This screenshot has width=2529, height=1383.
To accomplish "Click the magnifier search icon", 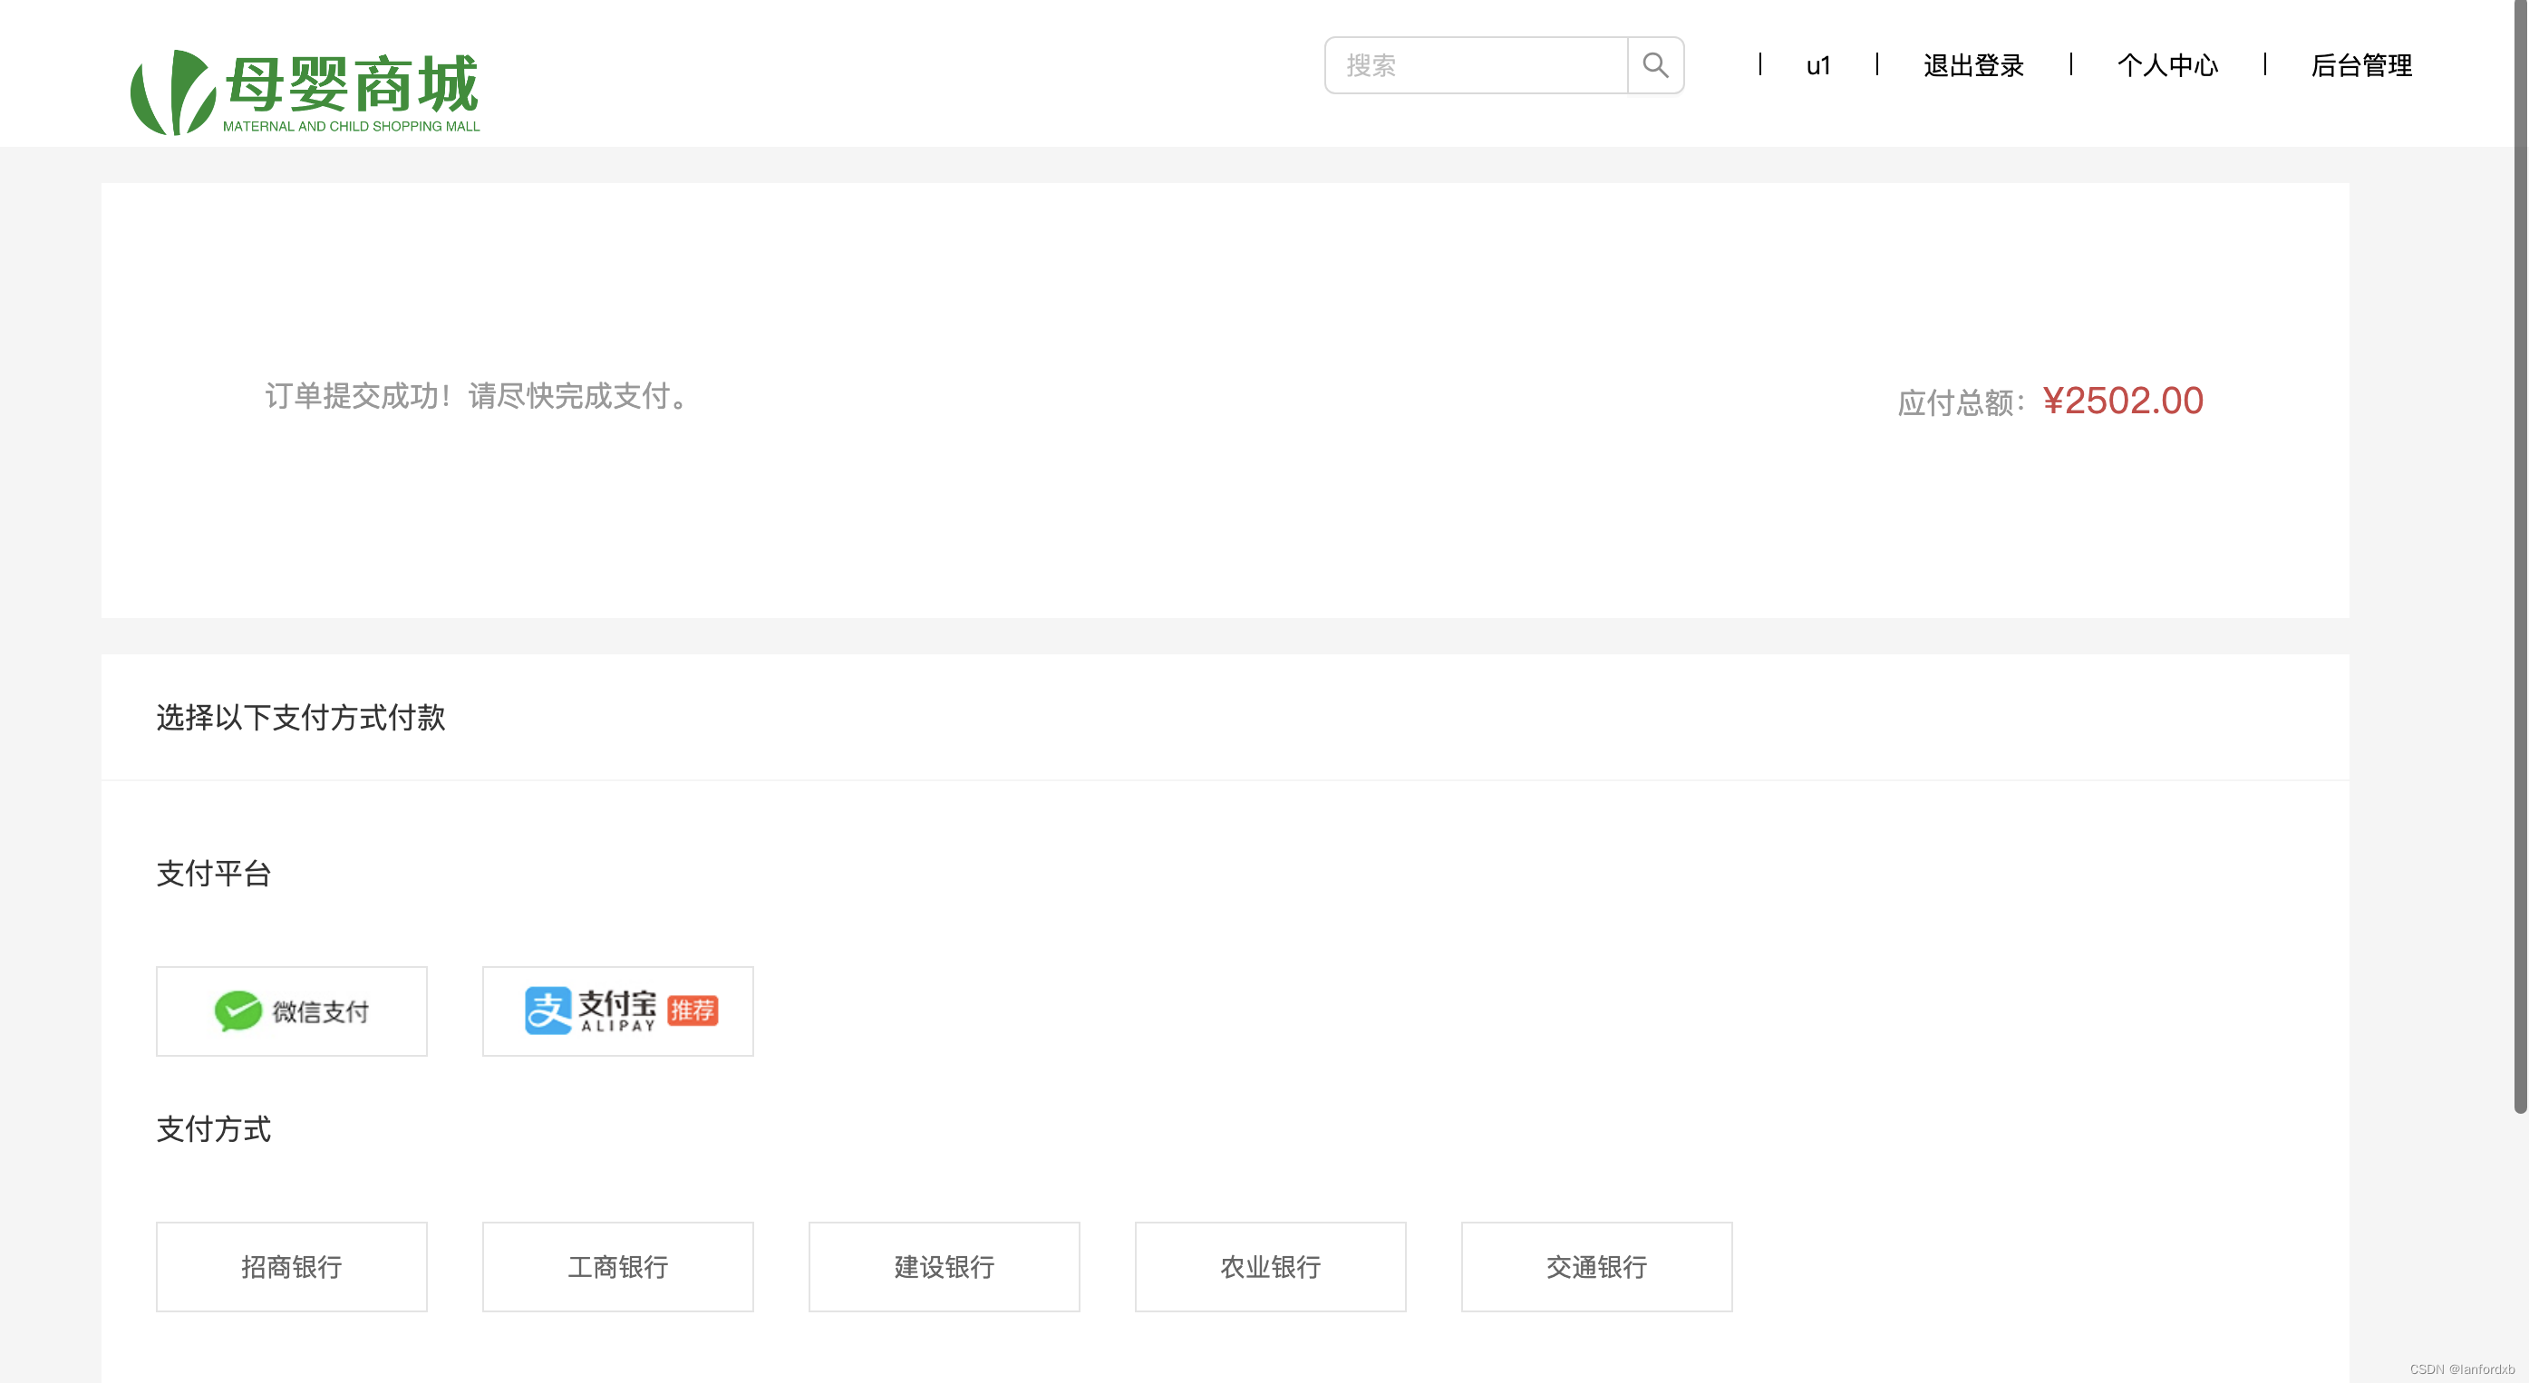I will 1655,66.
